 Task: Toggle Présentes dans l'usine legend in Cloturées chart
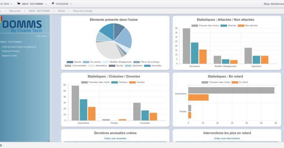tap(95, 82)
